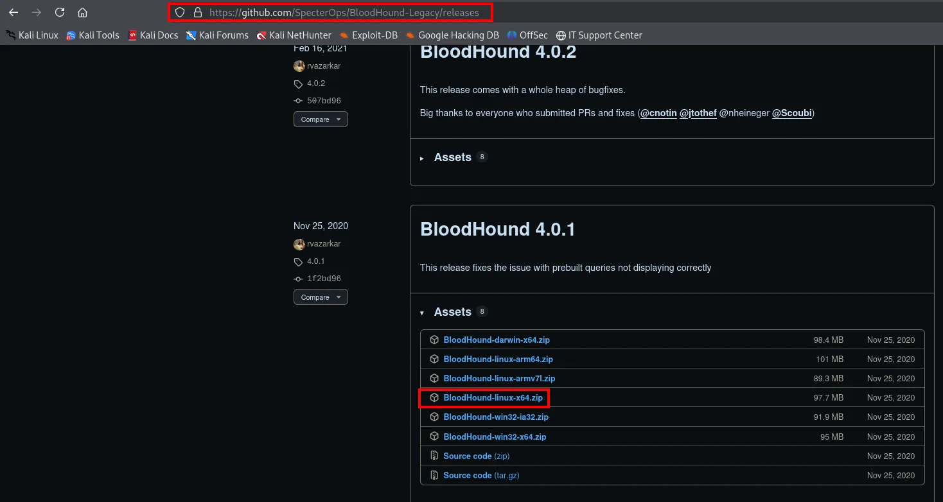Viewport: 943px width, 502px height.
Task: Open the Compare dropdown for release 4.0.1
Action: [x=321, y=297]
